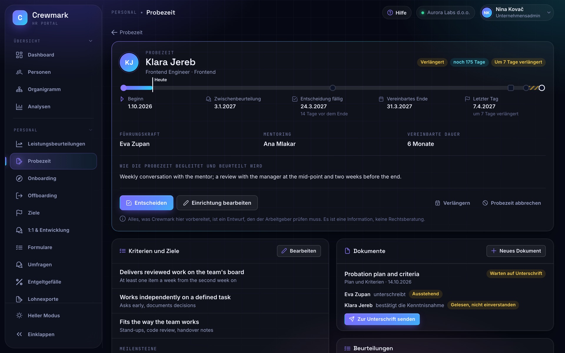
Task: Click Zur Unterschrift senden
Action: [382, 319]
